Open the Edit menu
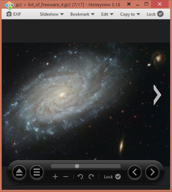 (107, 14)
